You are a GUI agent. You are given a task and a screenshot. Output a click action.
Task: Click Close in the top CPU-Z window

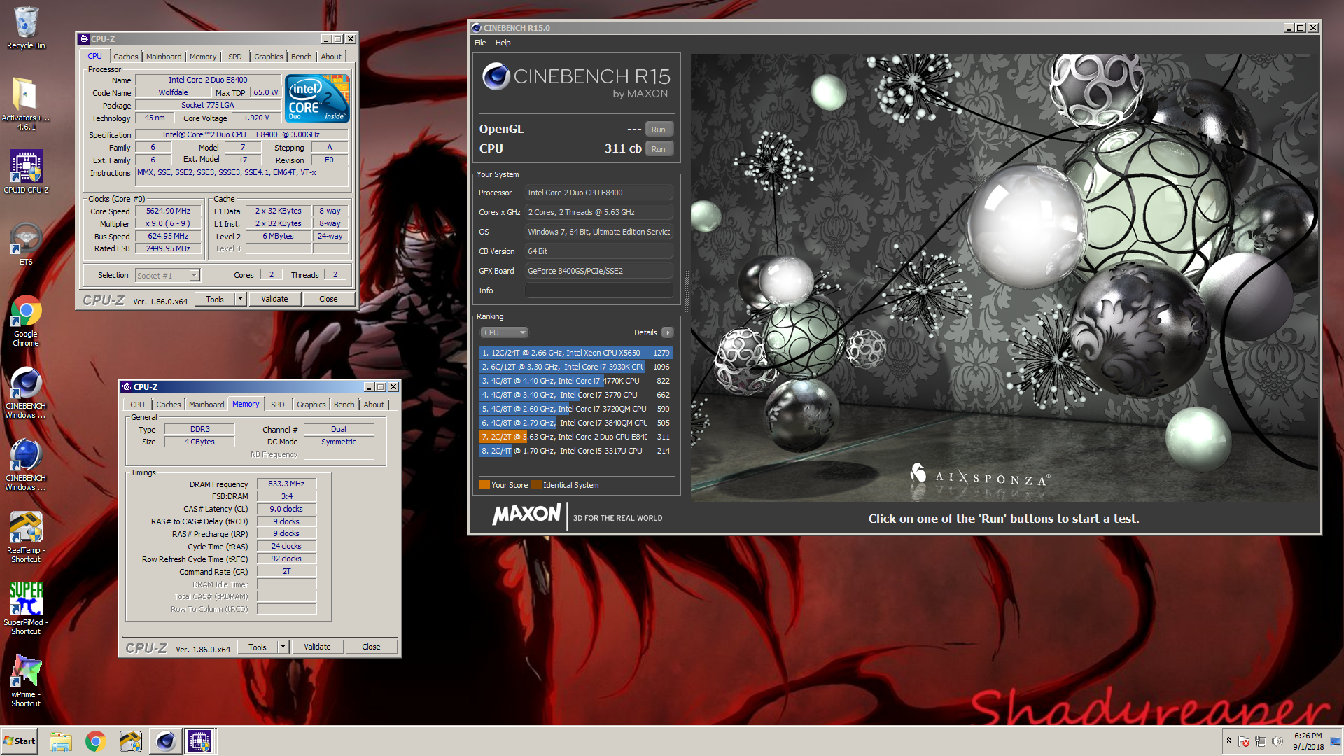[328, 299]
